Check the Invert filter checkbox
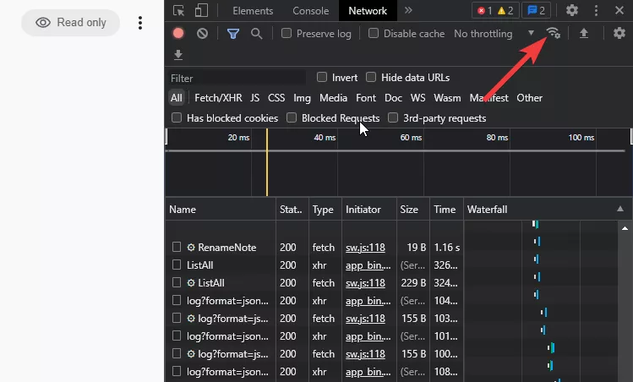 coord(322,77)
